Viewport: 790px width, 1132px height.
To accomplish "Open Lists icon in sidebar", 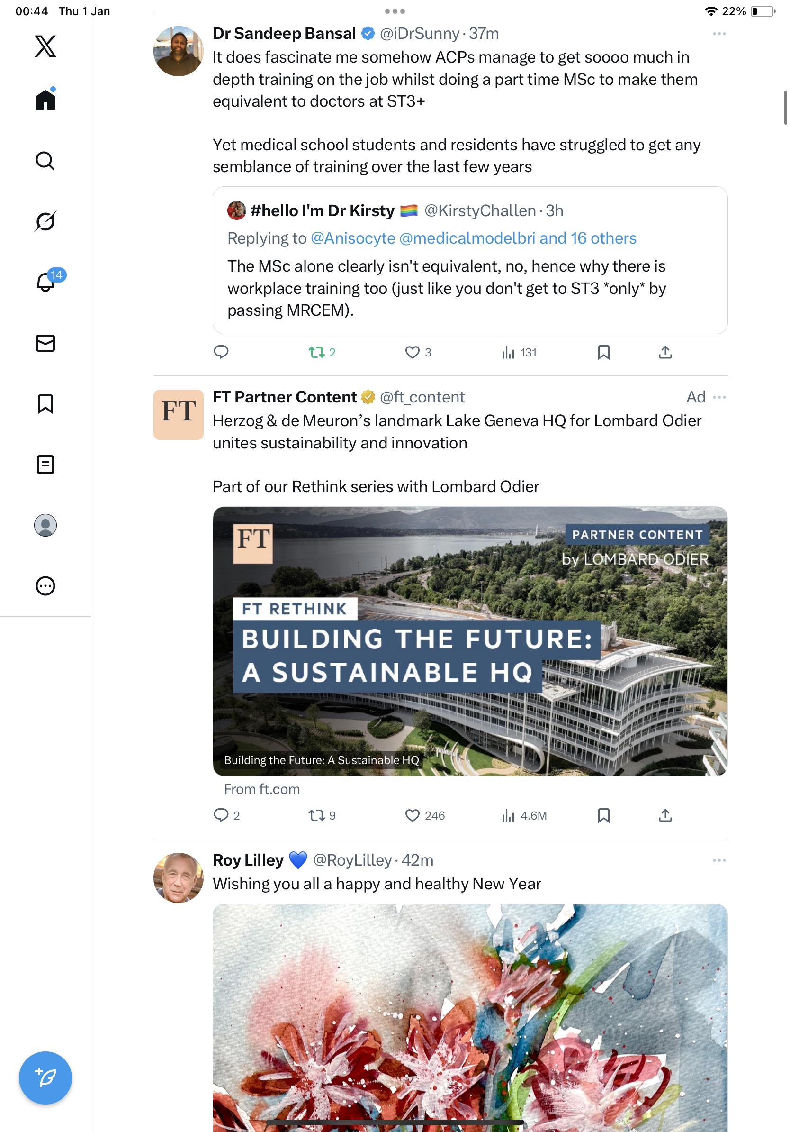I will point(45,465).
